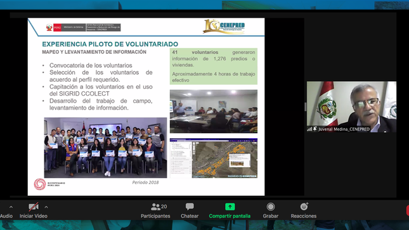Click the CENEPRED logo on slide
The width and height of the screenshot is (409, 230).
(224, 27)
